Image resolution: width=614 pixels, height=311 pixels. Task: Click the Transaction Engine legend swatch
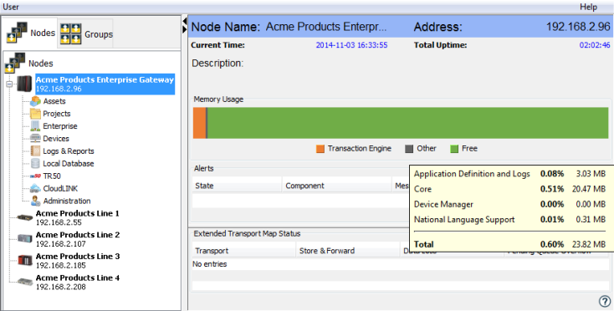coord(320,149)
